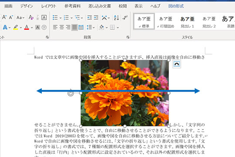235x157 pixels.
Task: Open line and paragraph spacing
Action: 89,27
